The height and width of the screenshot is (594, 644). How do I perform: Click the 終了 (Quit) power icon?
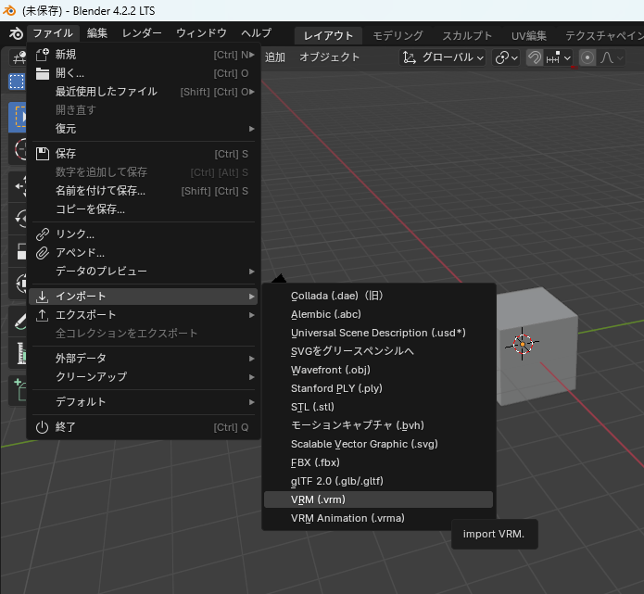click(42, 427)
